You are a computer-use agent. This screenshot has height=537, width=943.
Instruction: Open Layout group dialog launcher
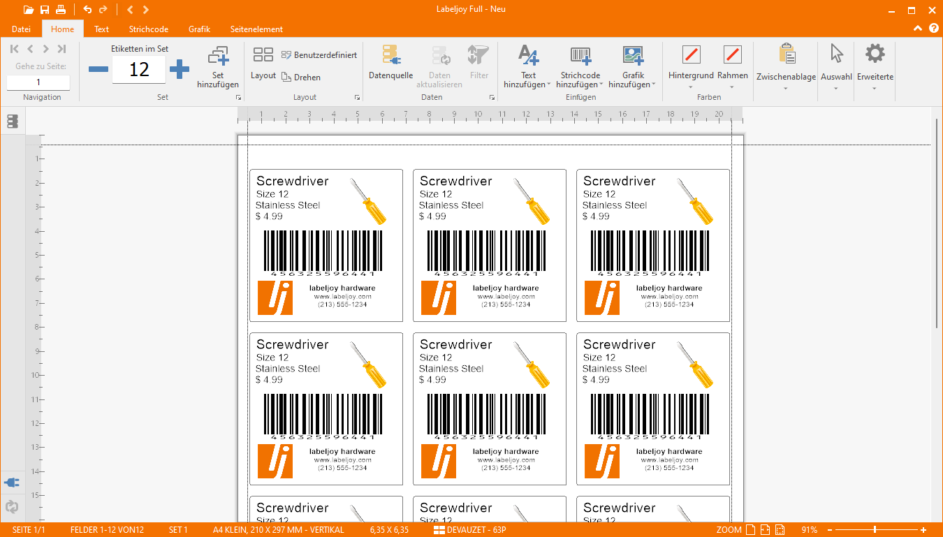pos(358,98)
